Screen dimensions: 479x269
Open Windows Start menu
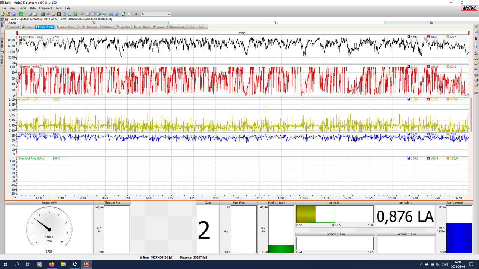point(5,264)
